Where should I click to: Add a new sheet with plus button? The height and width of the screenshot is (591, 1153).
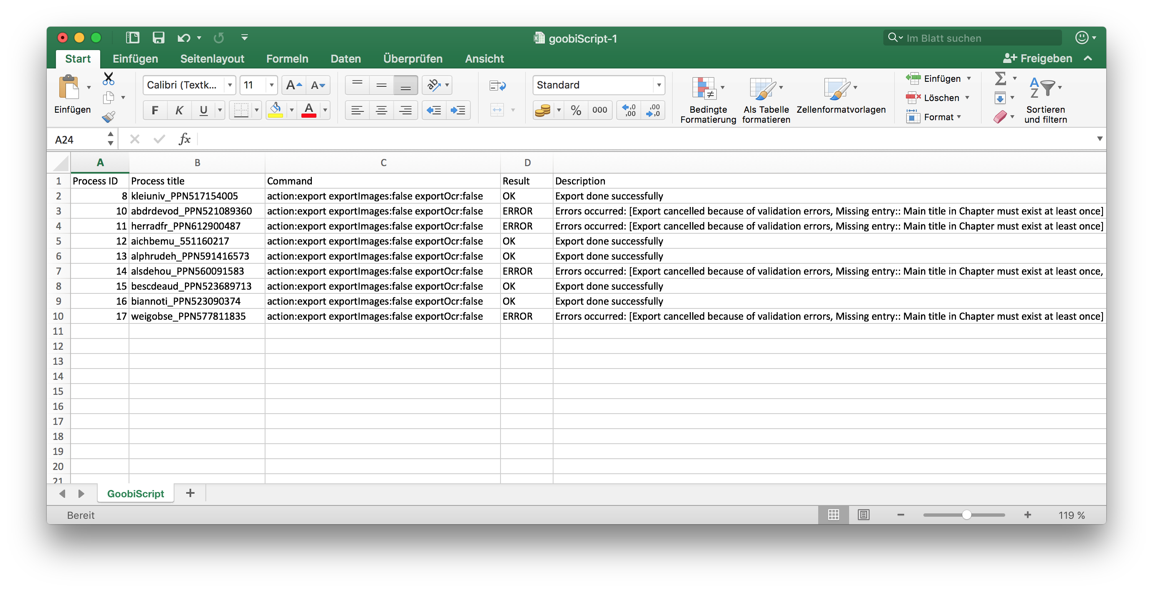click(190, 493)
